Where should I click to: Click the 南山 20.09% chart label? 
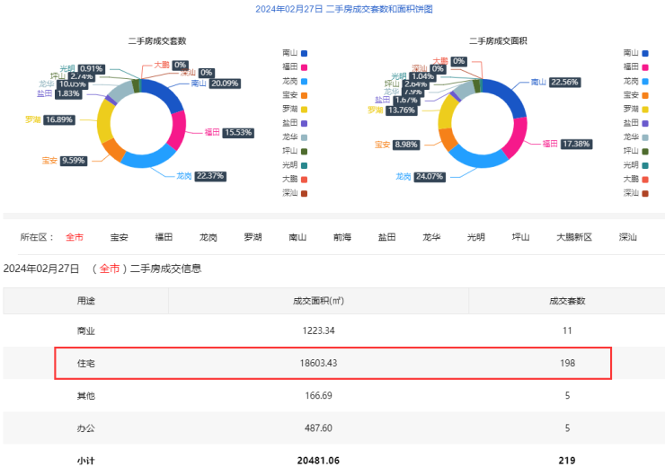coord(216,84)
